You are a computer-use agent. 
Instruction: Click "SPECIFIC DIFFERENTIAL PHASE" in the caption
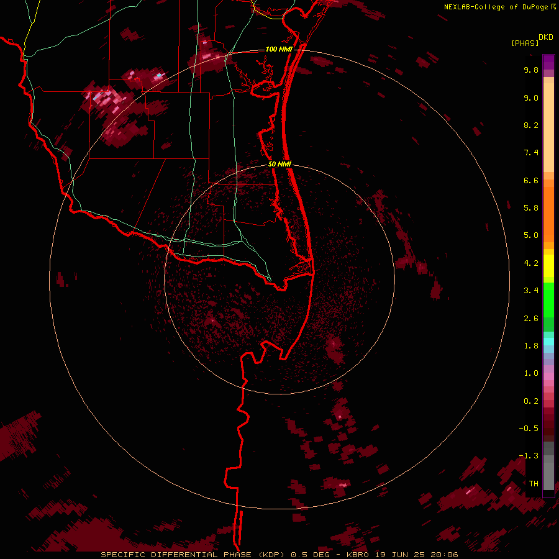[176, 555]
